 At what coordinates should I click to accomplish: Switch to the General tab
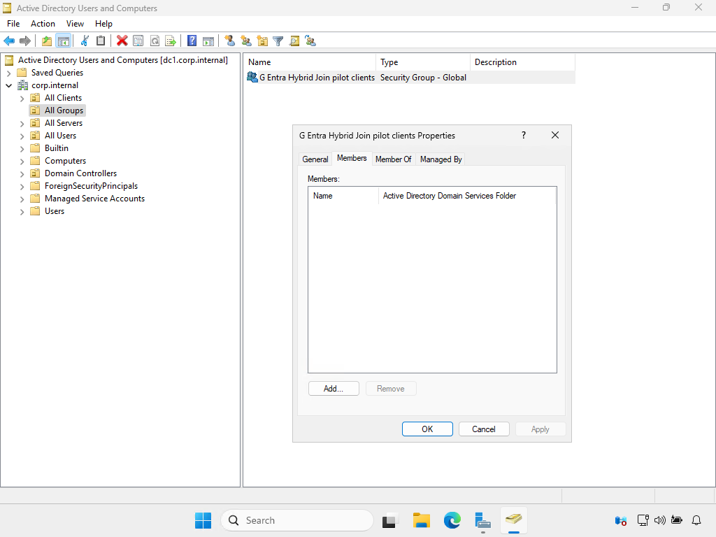[315, 159]
